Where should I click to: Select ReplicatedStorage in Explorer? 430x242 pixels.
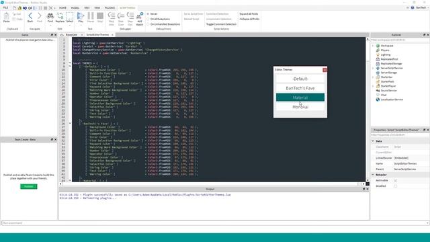pyautogui.click(x=391, y=64)
